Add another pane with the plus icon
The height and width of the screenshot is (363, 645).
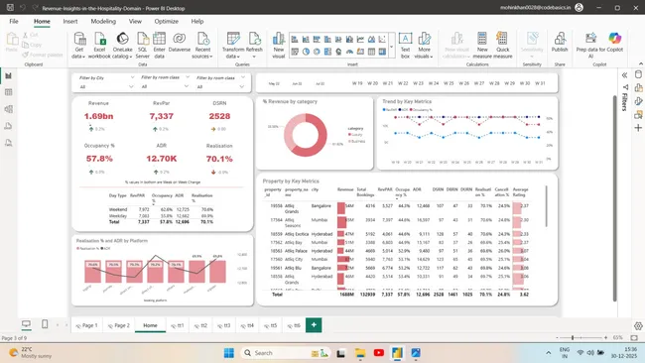638,128
